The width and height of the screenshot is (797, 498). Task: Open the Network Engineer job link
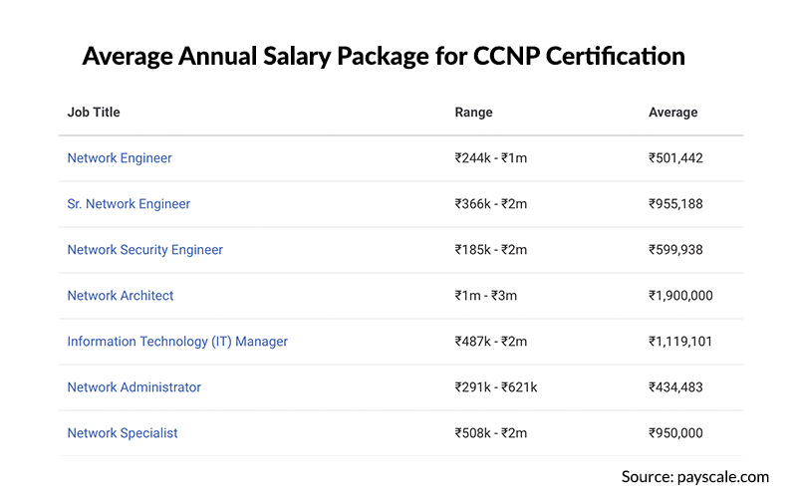click(120, 158)
